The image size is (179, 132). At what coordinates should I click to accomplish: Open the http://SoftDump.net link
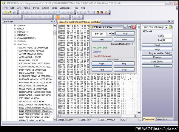(x=102, y=56)
